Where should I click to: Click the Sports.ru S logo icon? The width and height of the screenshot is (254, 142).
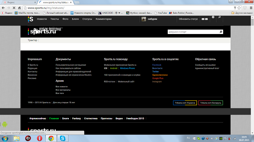[30, 19]
